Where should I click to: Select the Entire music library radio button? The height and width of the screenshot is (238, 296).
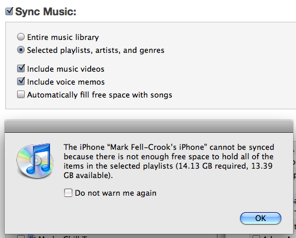pyautogui.click(x=21, y=37)
